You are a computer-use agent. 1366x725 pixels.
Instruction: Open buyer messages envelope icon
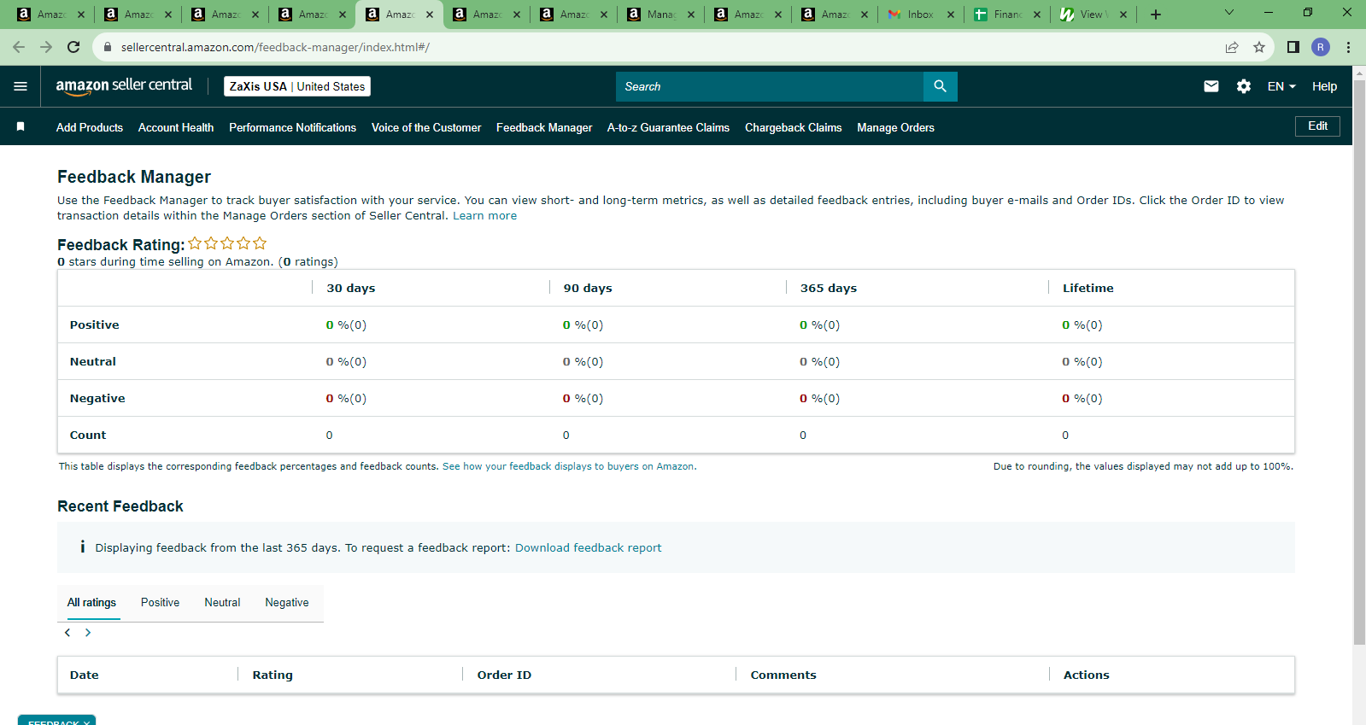[1211, 86]
